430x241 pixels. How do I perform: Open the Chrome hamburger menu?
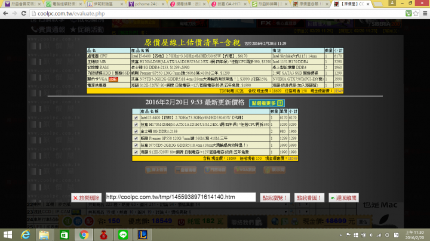click(425, 13)
